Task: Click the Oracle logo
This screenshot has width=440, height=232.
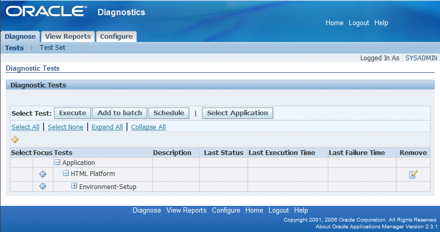Action: pyautogui.click(x=46, y=12)
